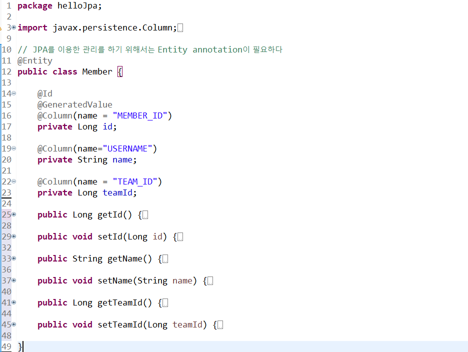Click the folded-body box after setTeamId(Long teamId)
This screenshot has width=468, height=352.
click(220, 325)
